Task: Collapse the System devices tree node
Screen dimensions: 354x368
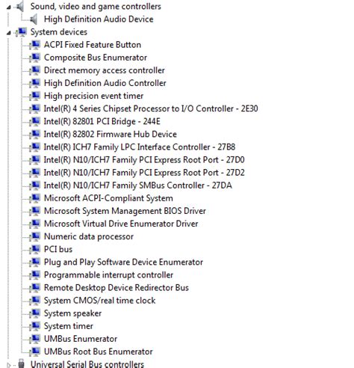Action: tap(9, 33)
